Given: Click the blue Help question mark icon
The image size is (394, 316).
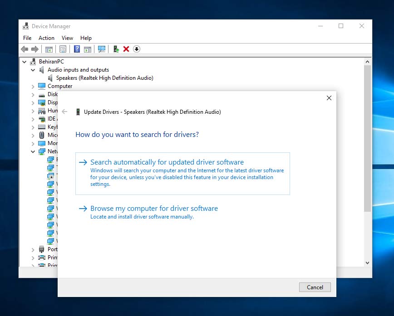Looking at the screenshot, I should (77, 49).
